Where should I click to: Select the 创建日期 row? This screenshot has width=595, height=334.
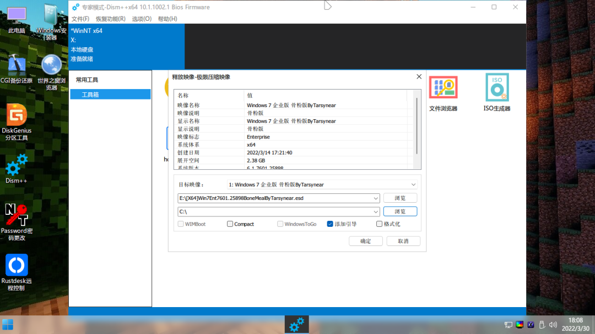pyautogui.click(x=292, y=153)
